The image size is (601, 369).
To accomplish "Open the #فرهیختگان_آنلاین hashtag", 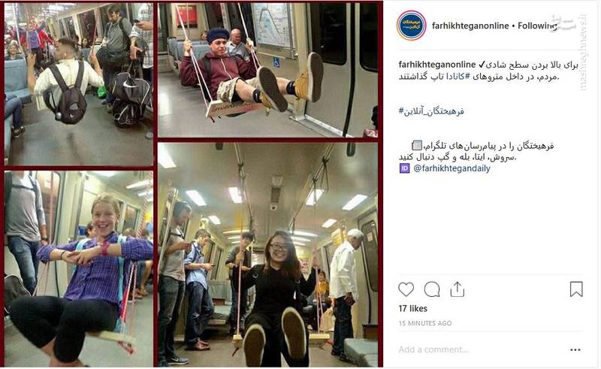I will tap(431, 111).
